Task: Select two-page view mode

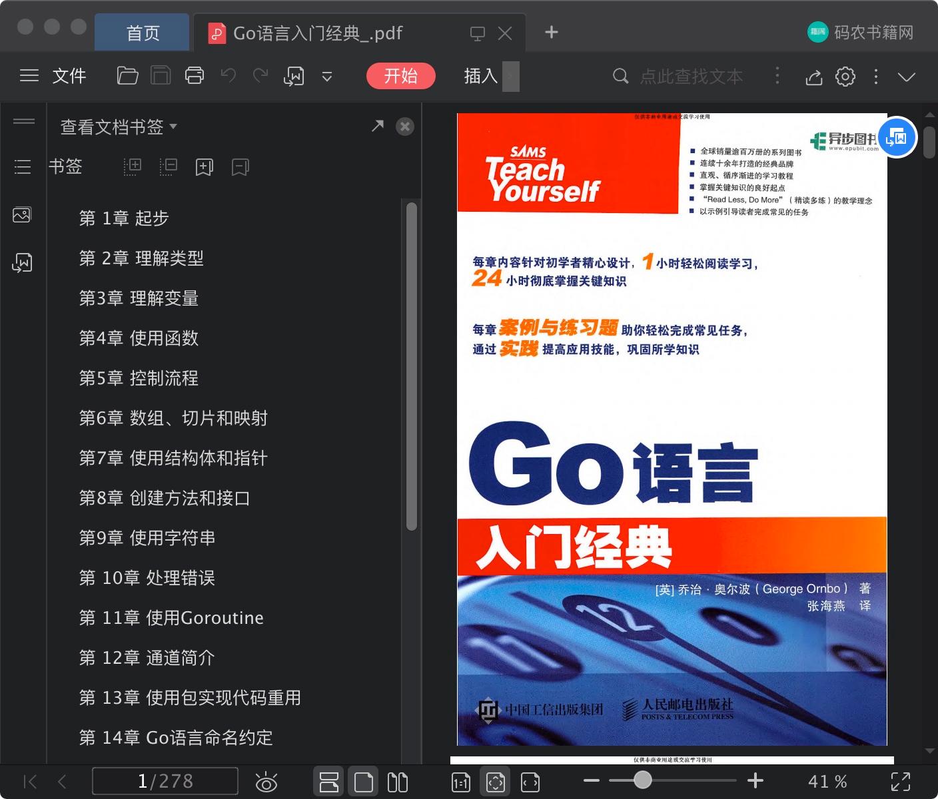Action: (398, 782)
